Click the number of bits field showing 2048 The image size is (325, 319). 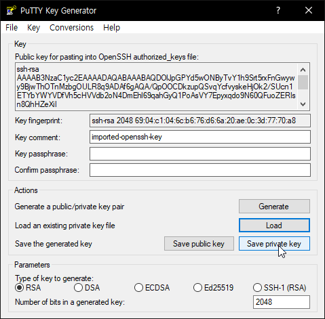click(x=282, y=302)
